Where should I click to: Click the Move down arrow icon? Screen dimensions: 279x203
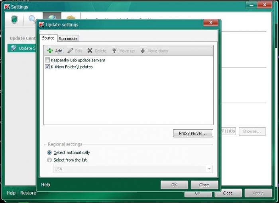143,51
